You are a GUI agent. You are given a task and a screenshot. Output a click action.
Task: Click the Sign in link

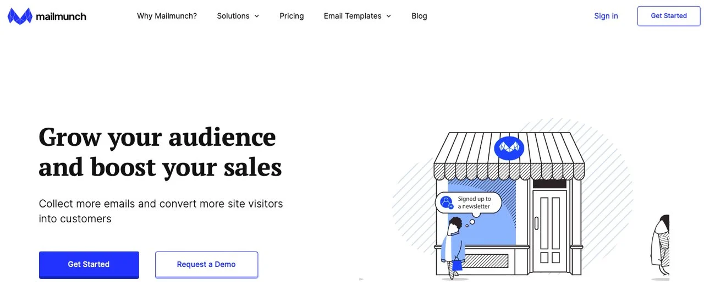pos(606,16)
